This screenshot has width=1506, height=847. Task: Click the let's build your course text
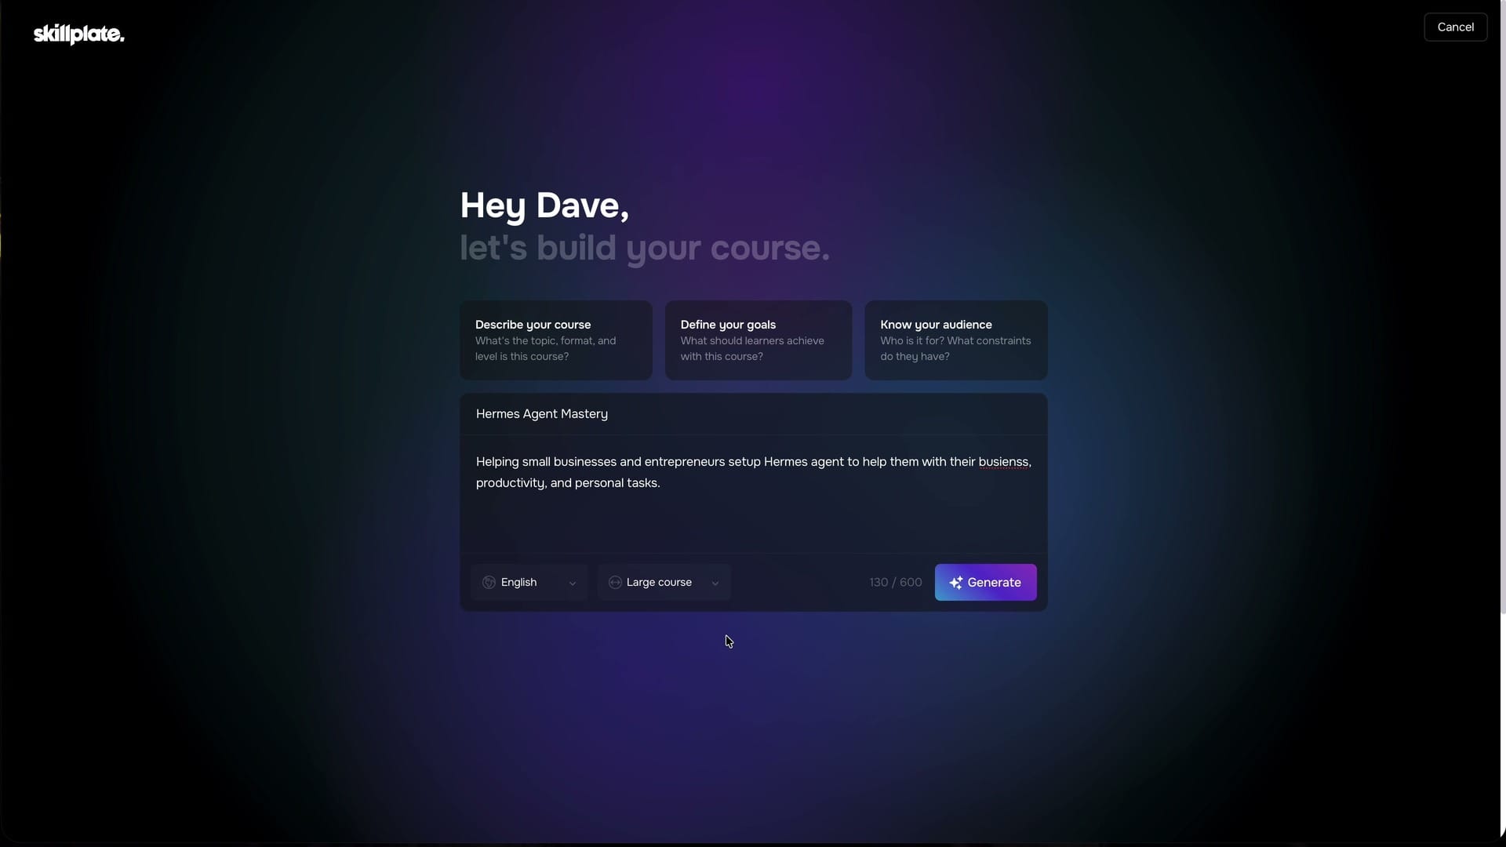click(644, 248)
